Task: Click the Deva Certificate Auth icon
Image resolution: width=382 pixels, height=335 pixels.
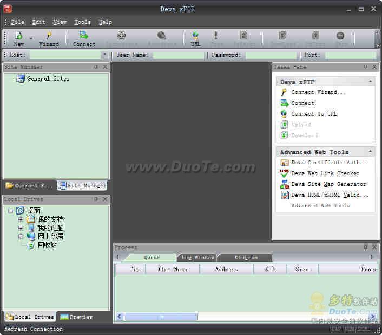Action: pyautogui.click(x=284, y=163)
